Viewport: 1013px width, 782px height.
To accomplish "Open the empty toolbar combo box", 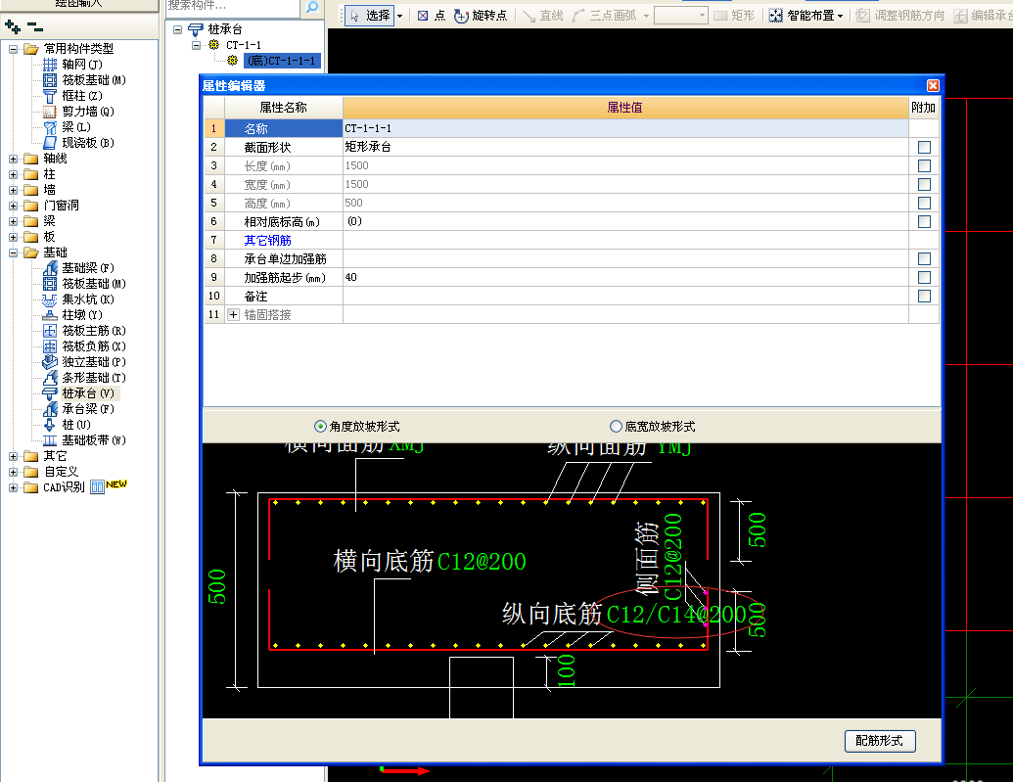I will point(681,16).
